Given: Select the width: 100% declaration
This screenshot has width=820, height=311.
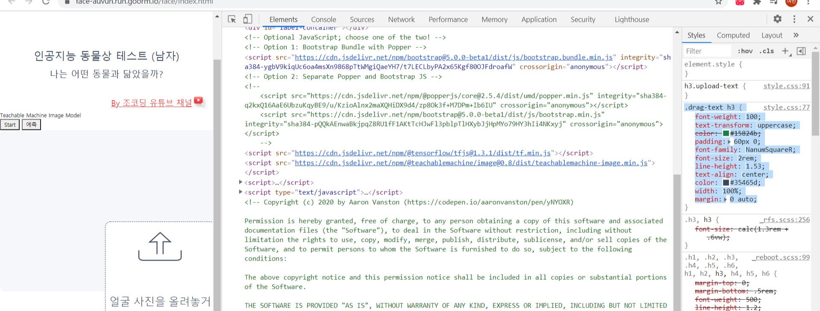Looking at the screenshot, I should [x=718, y=191].
